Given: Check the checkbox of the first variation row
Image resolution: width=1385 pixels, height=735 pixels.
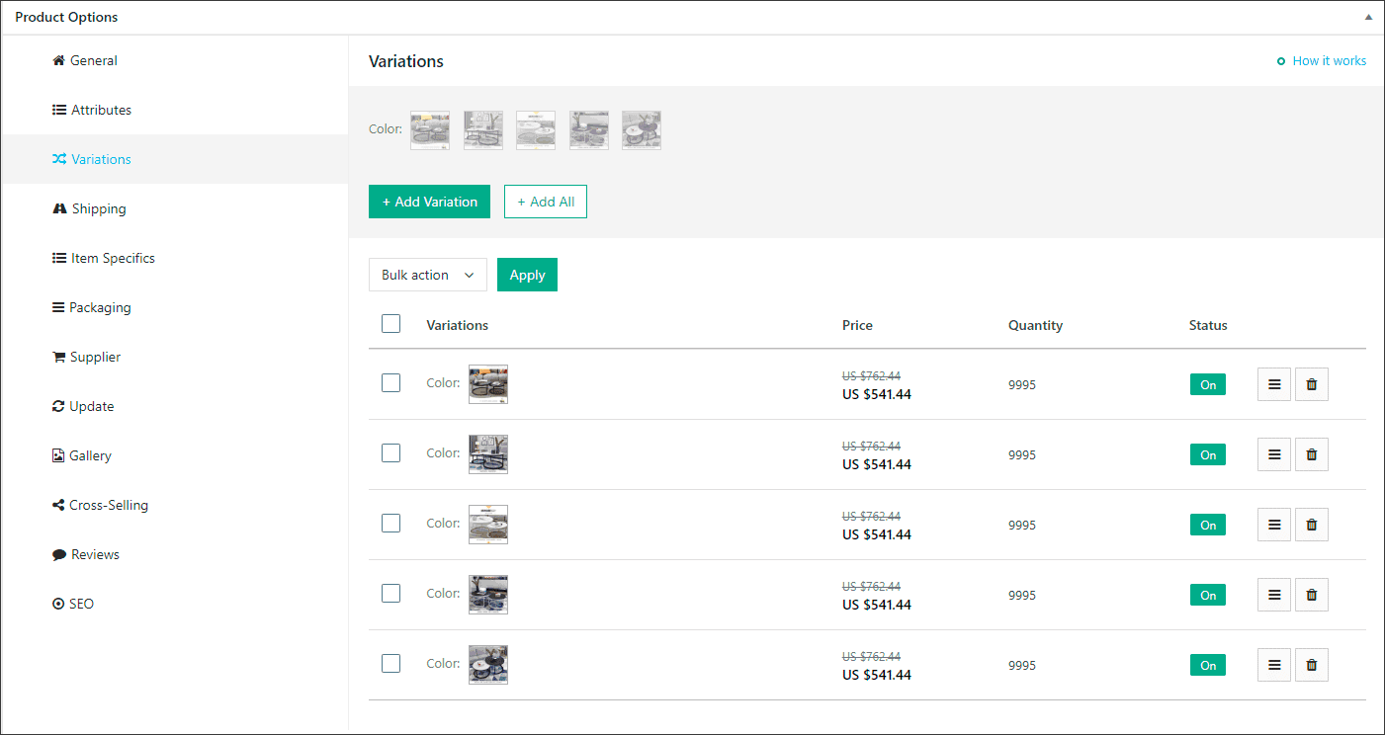Looking at the screenshot, I should [x=390, y=382].
